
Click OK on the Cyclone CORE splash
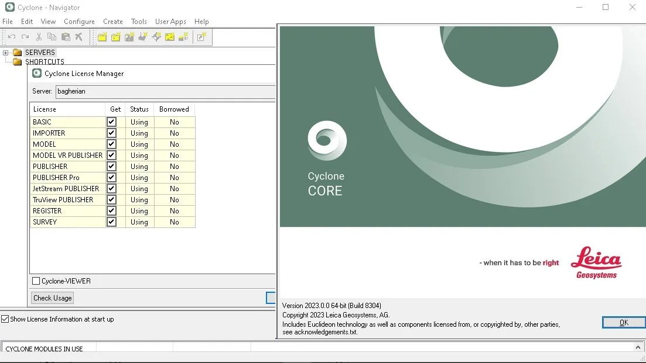coord(624,322)
